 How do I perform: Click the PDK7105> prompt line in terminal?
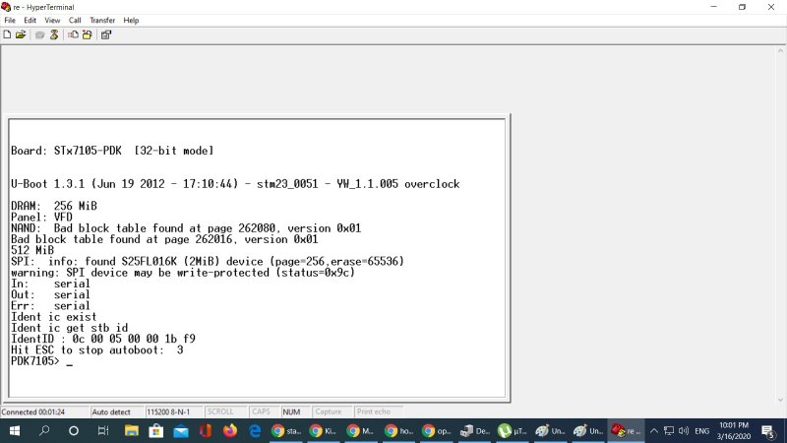pyautogui.click(x=41, y=361)
